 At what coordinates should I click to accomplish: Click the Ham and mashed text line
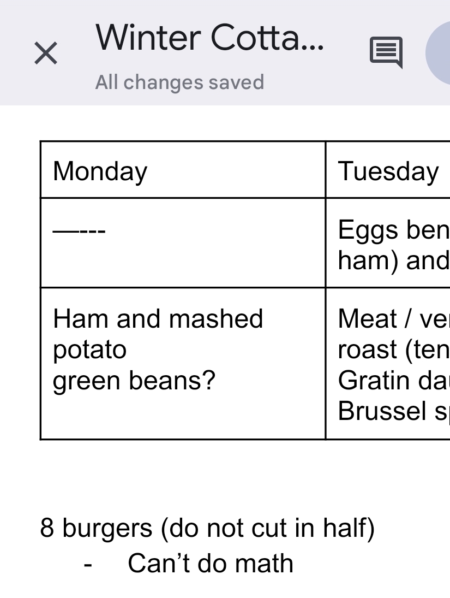158,319
